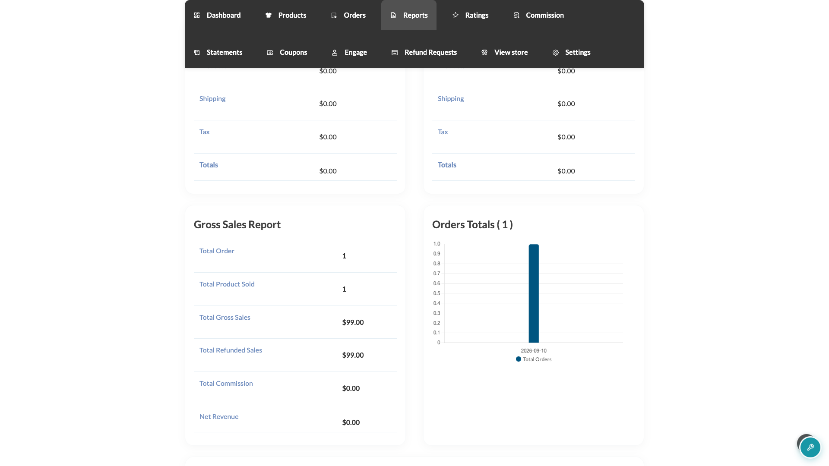This screenshot has width=829, height=466.
Task: Click the View store label
Action: [511, 52]
